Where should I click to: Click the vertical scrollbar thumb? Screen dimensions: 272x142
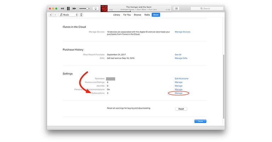(223, 87)
